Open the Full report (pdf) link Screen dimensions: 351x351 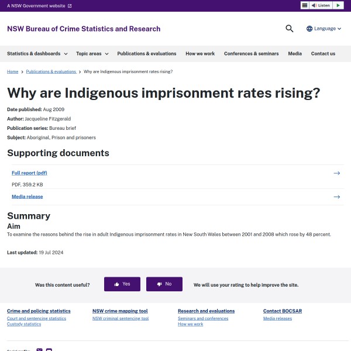click(29, 173)
